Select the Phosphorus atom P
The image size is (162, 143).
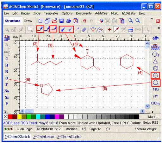click(7, 104)
